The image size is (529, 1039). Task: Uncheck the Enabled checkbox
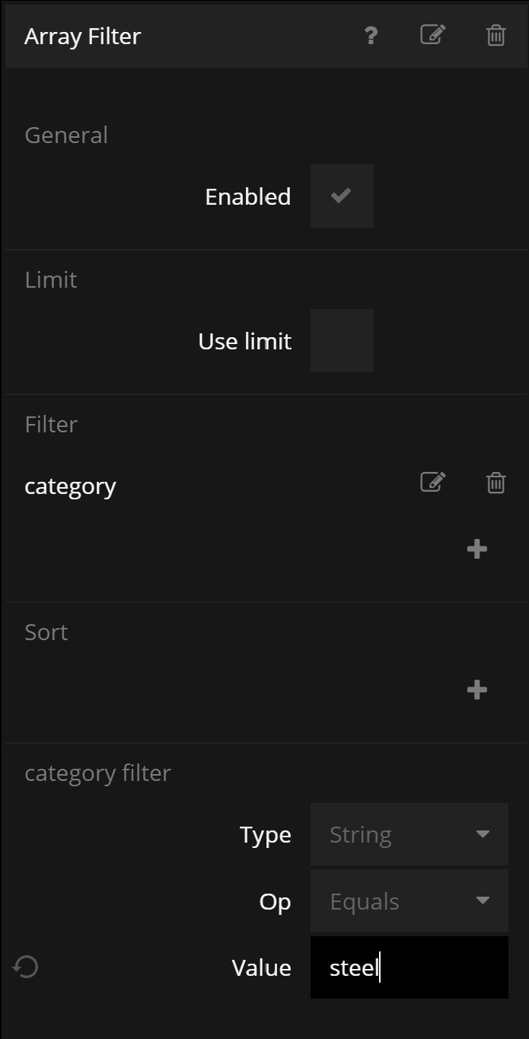click(342, 196)
